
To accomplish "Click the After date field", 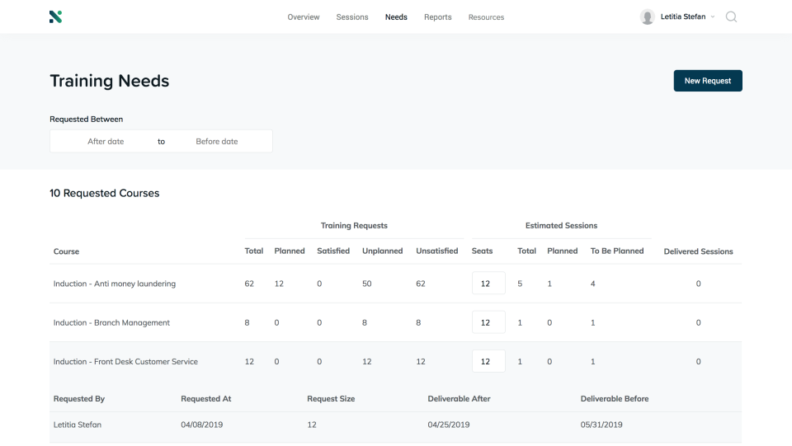I will [x=106, y=142].
